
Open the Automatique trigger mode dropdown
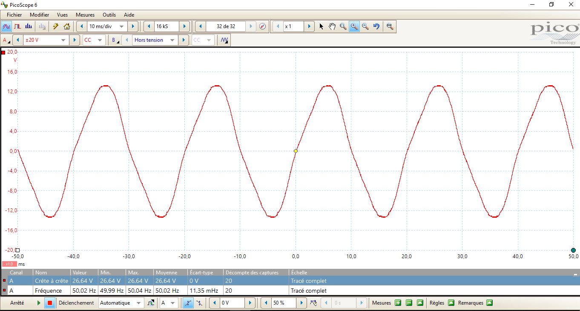138,303
